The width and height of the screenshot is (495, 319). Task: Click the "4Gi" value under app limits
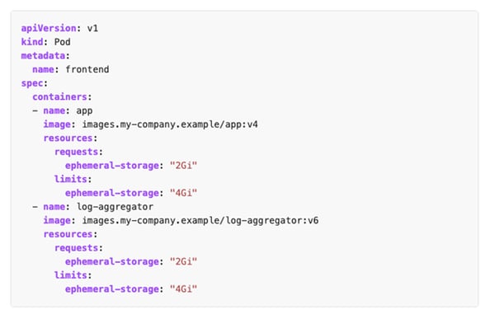[x=183, y=193]
